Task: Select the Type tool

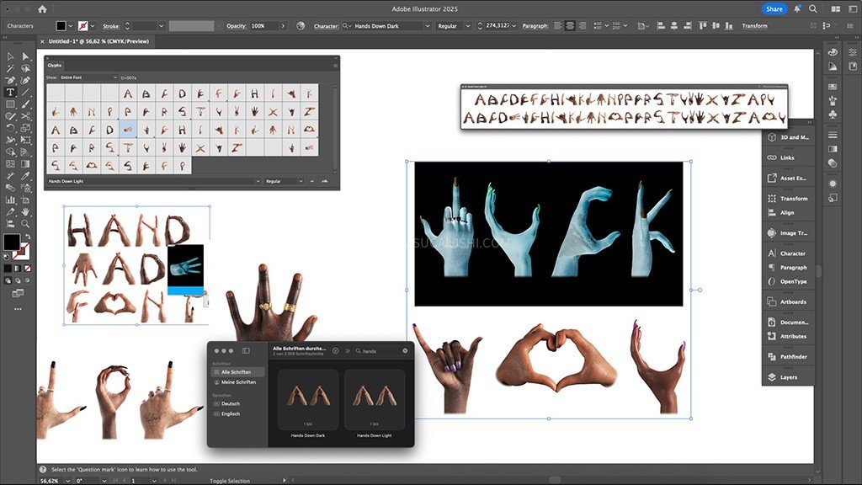Action: coord(10,92)
